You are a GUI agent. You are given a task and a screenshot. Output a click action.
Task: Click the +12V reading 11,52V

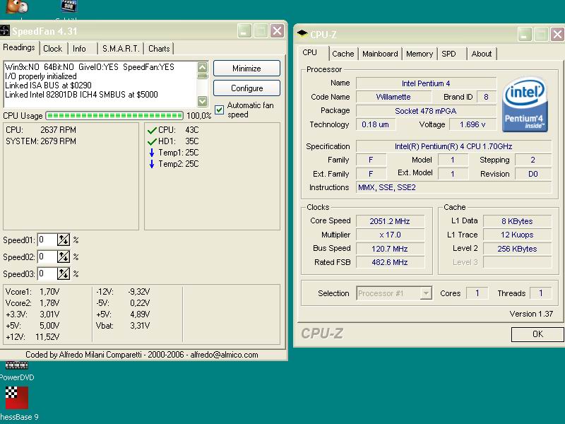click(x=47, y=337)
